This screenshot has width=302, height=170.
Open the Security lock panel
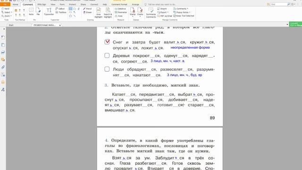pos(3,82)
